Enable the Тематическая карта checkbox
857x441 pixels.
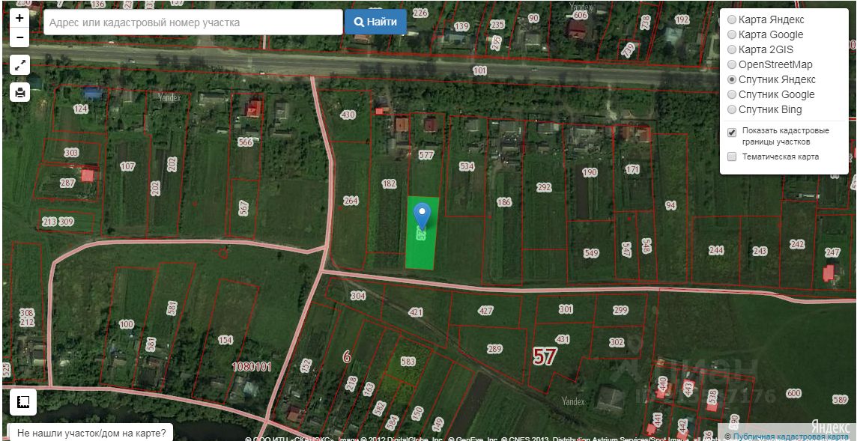(732, 156)
